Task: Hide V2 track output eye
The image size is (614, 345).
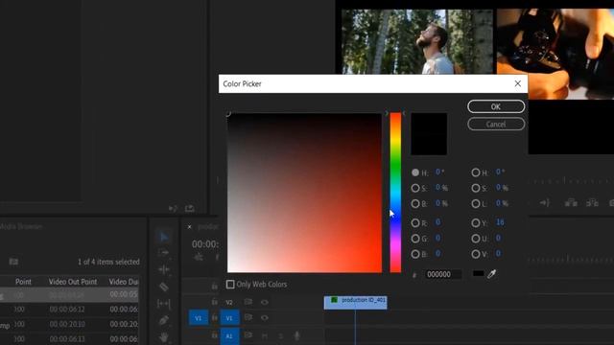Action: click(265, 302)
